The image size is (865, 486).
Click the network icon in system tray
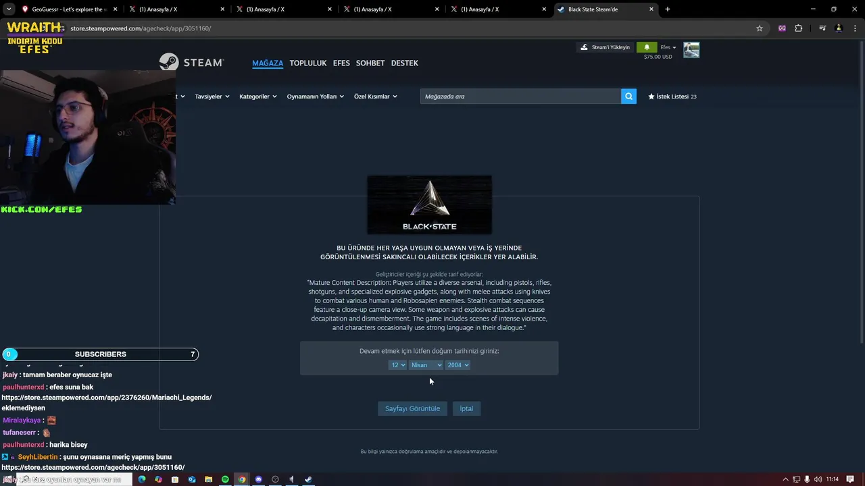point(797,479)
